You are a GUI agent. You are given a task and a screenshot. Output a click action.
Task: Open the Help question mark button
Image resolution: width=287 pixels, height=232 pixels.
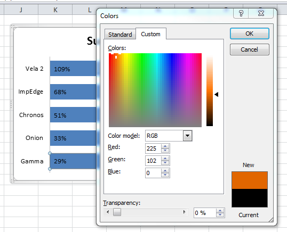pos(241,13)
